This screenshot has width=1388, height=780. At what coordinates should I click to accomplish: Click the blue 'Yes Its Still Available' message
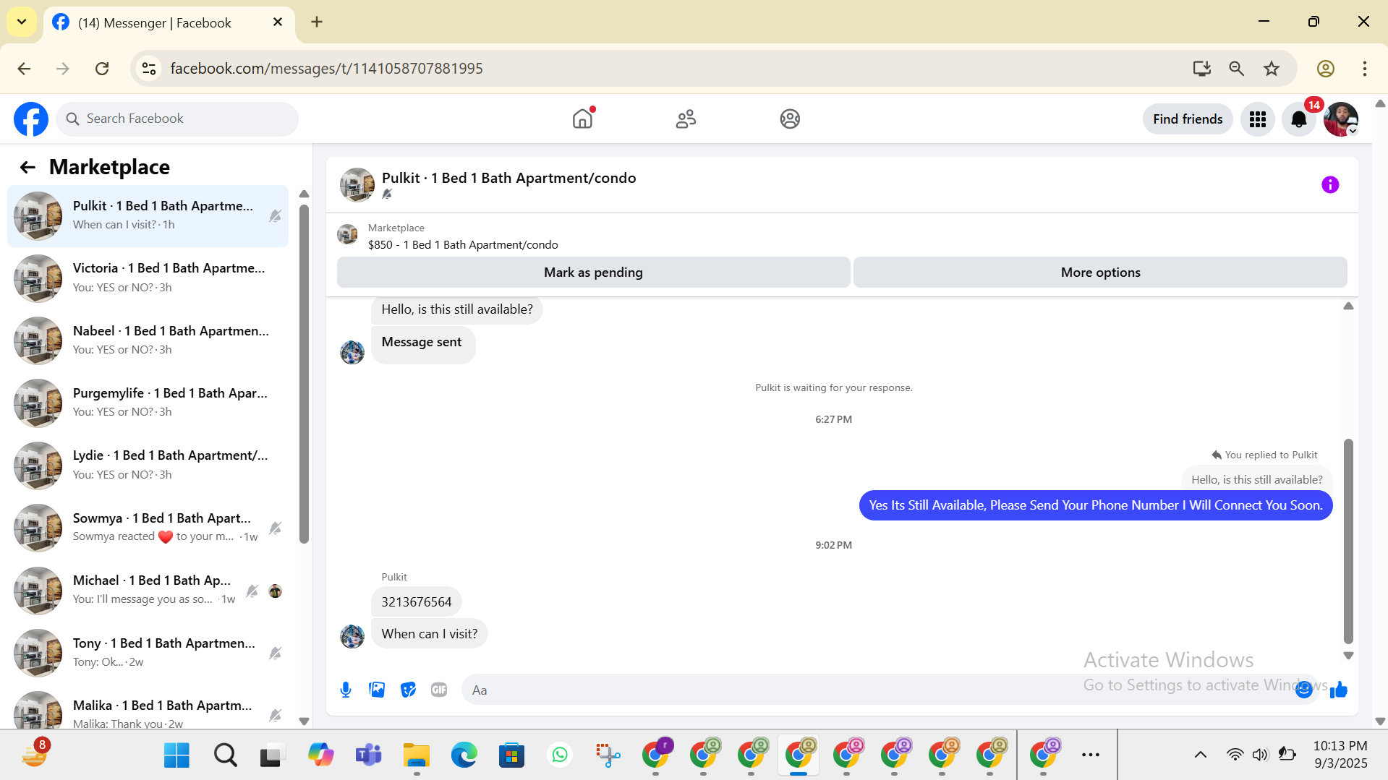click(1096, 505)
